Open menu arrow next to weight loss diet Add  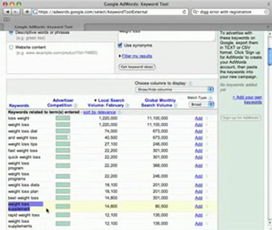click(x=207, y=131)
